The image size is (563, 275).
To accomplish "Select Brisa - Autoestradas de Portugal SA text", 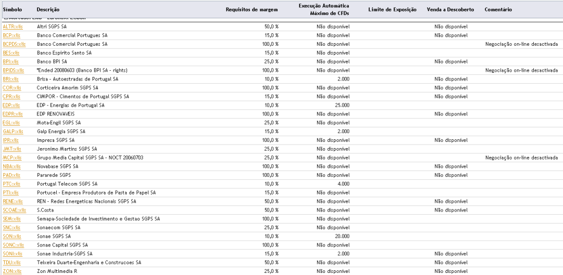I will pyautogui.click(x=78, y=79).
